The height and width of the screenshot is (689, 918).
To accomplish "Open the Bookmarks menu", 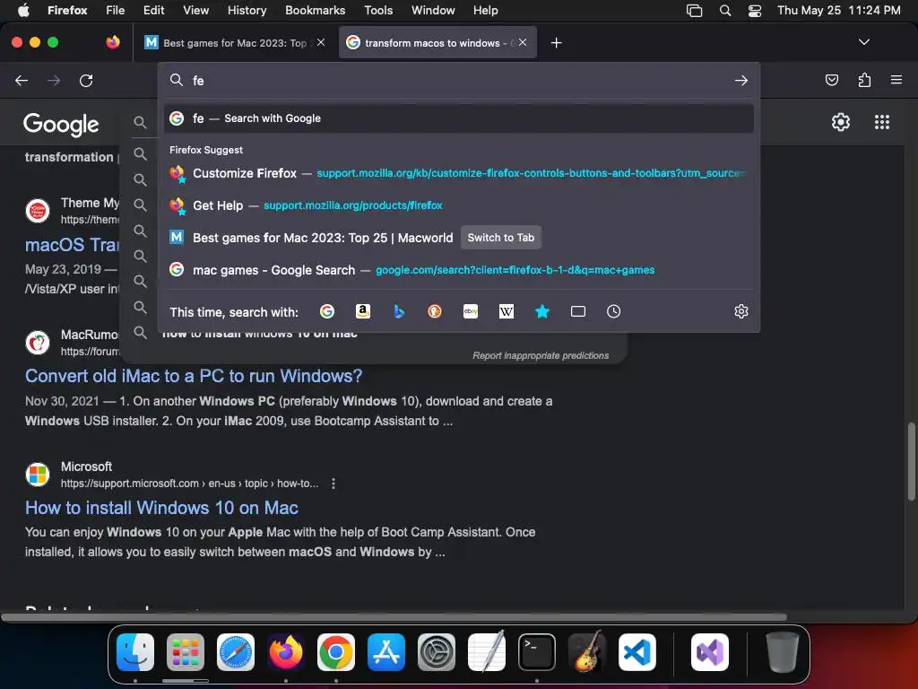I will pyautogui.click(x=315, y=10).
